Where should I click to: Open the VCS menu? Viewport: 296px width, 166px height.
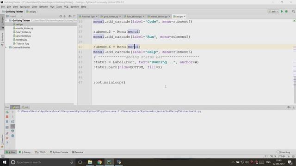[x=66, y=7]
